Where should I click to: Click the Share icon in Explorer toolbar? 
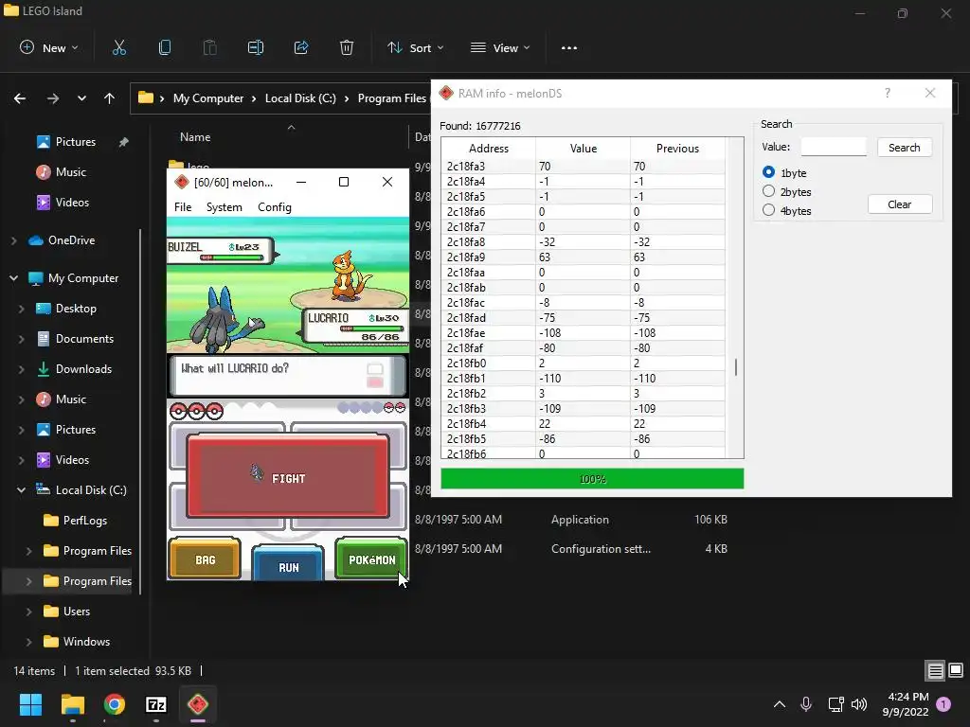[x=301, y=47]
